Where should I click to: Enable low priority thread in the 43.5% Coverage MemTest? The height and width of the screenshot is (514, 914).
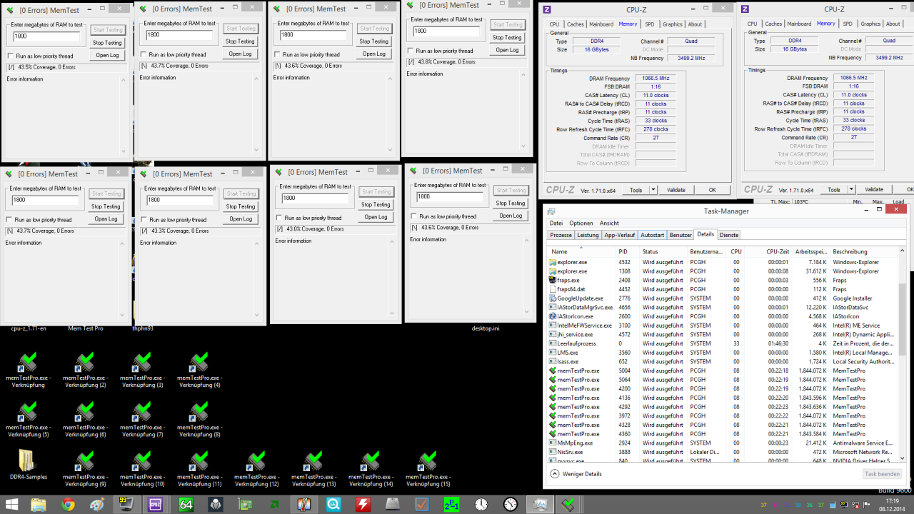tap(10, 56)
